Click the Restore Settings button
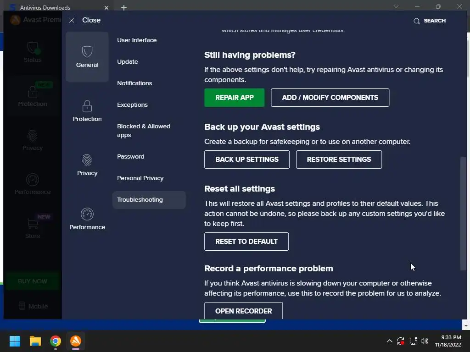 pyautogui.click(x=339, y=159)
